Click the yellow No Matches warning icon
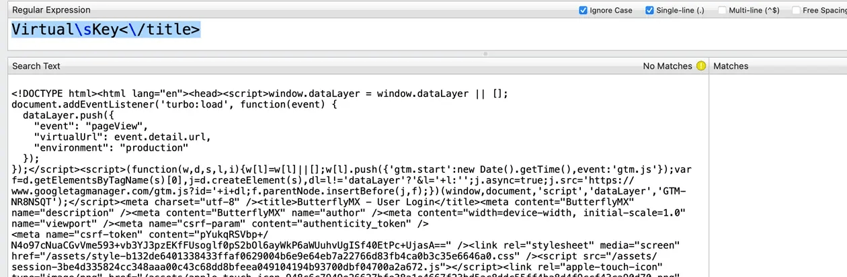This screenshot has height=277, width=847. click(701, 66)
